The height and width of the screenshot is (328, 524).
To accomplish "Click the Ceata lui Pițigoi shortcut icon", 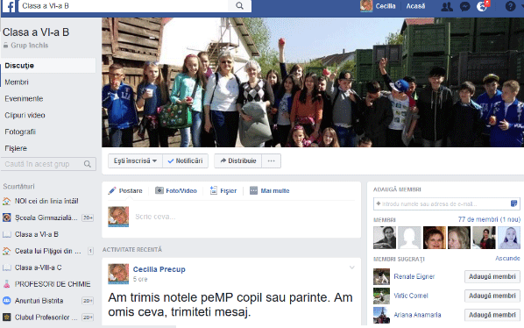I will [x=7, y=251].
